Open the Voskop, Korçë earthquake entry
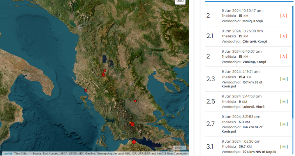Screen dimensions: 295x156 pyautogui.click(x=248, y=57)
